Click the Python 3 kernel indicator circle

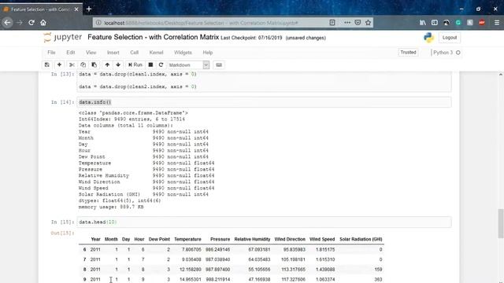click(x=458, y=53)
